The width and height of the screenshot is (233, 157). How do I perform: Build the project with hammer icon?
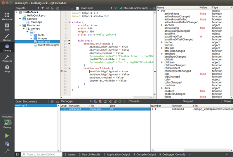click(7, 151)
